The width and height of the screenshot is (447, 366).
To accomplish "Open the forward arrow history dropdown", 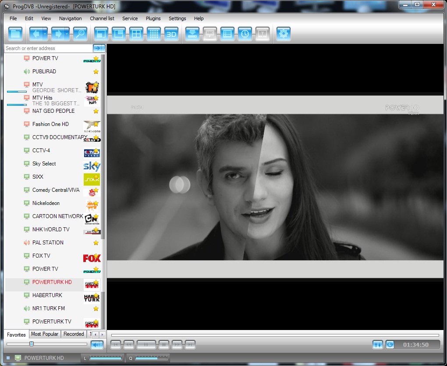I will coord(67,34).
